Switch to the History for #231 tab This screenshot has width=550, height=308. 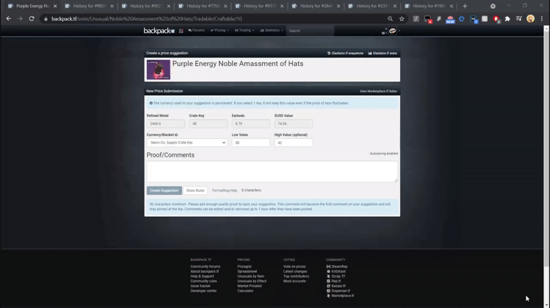371,6
